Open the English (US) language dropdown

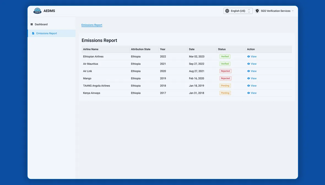pyautogui.click(x=238, y=11)
